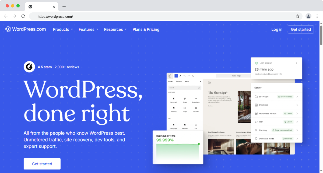This screenshot has height=173, width=323.
Task: Click the Pool, Bathtub & Sauna photo
Action: (x=221, y=147)
